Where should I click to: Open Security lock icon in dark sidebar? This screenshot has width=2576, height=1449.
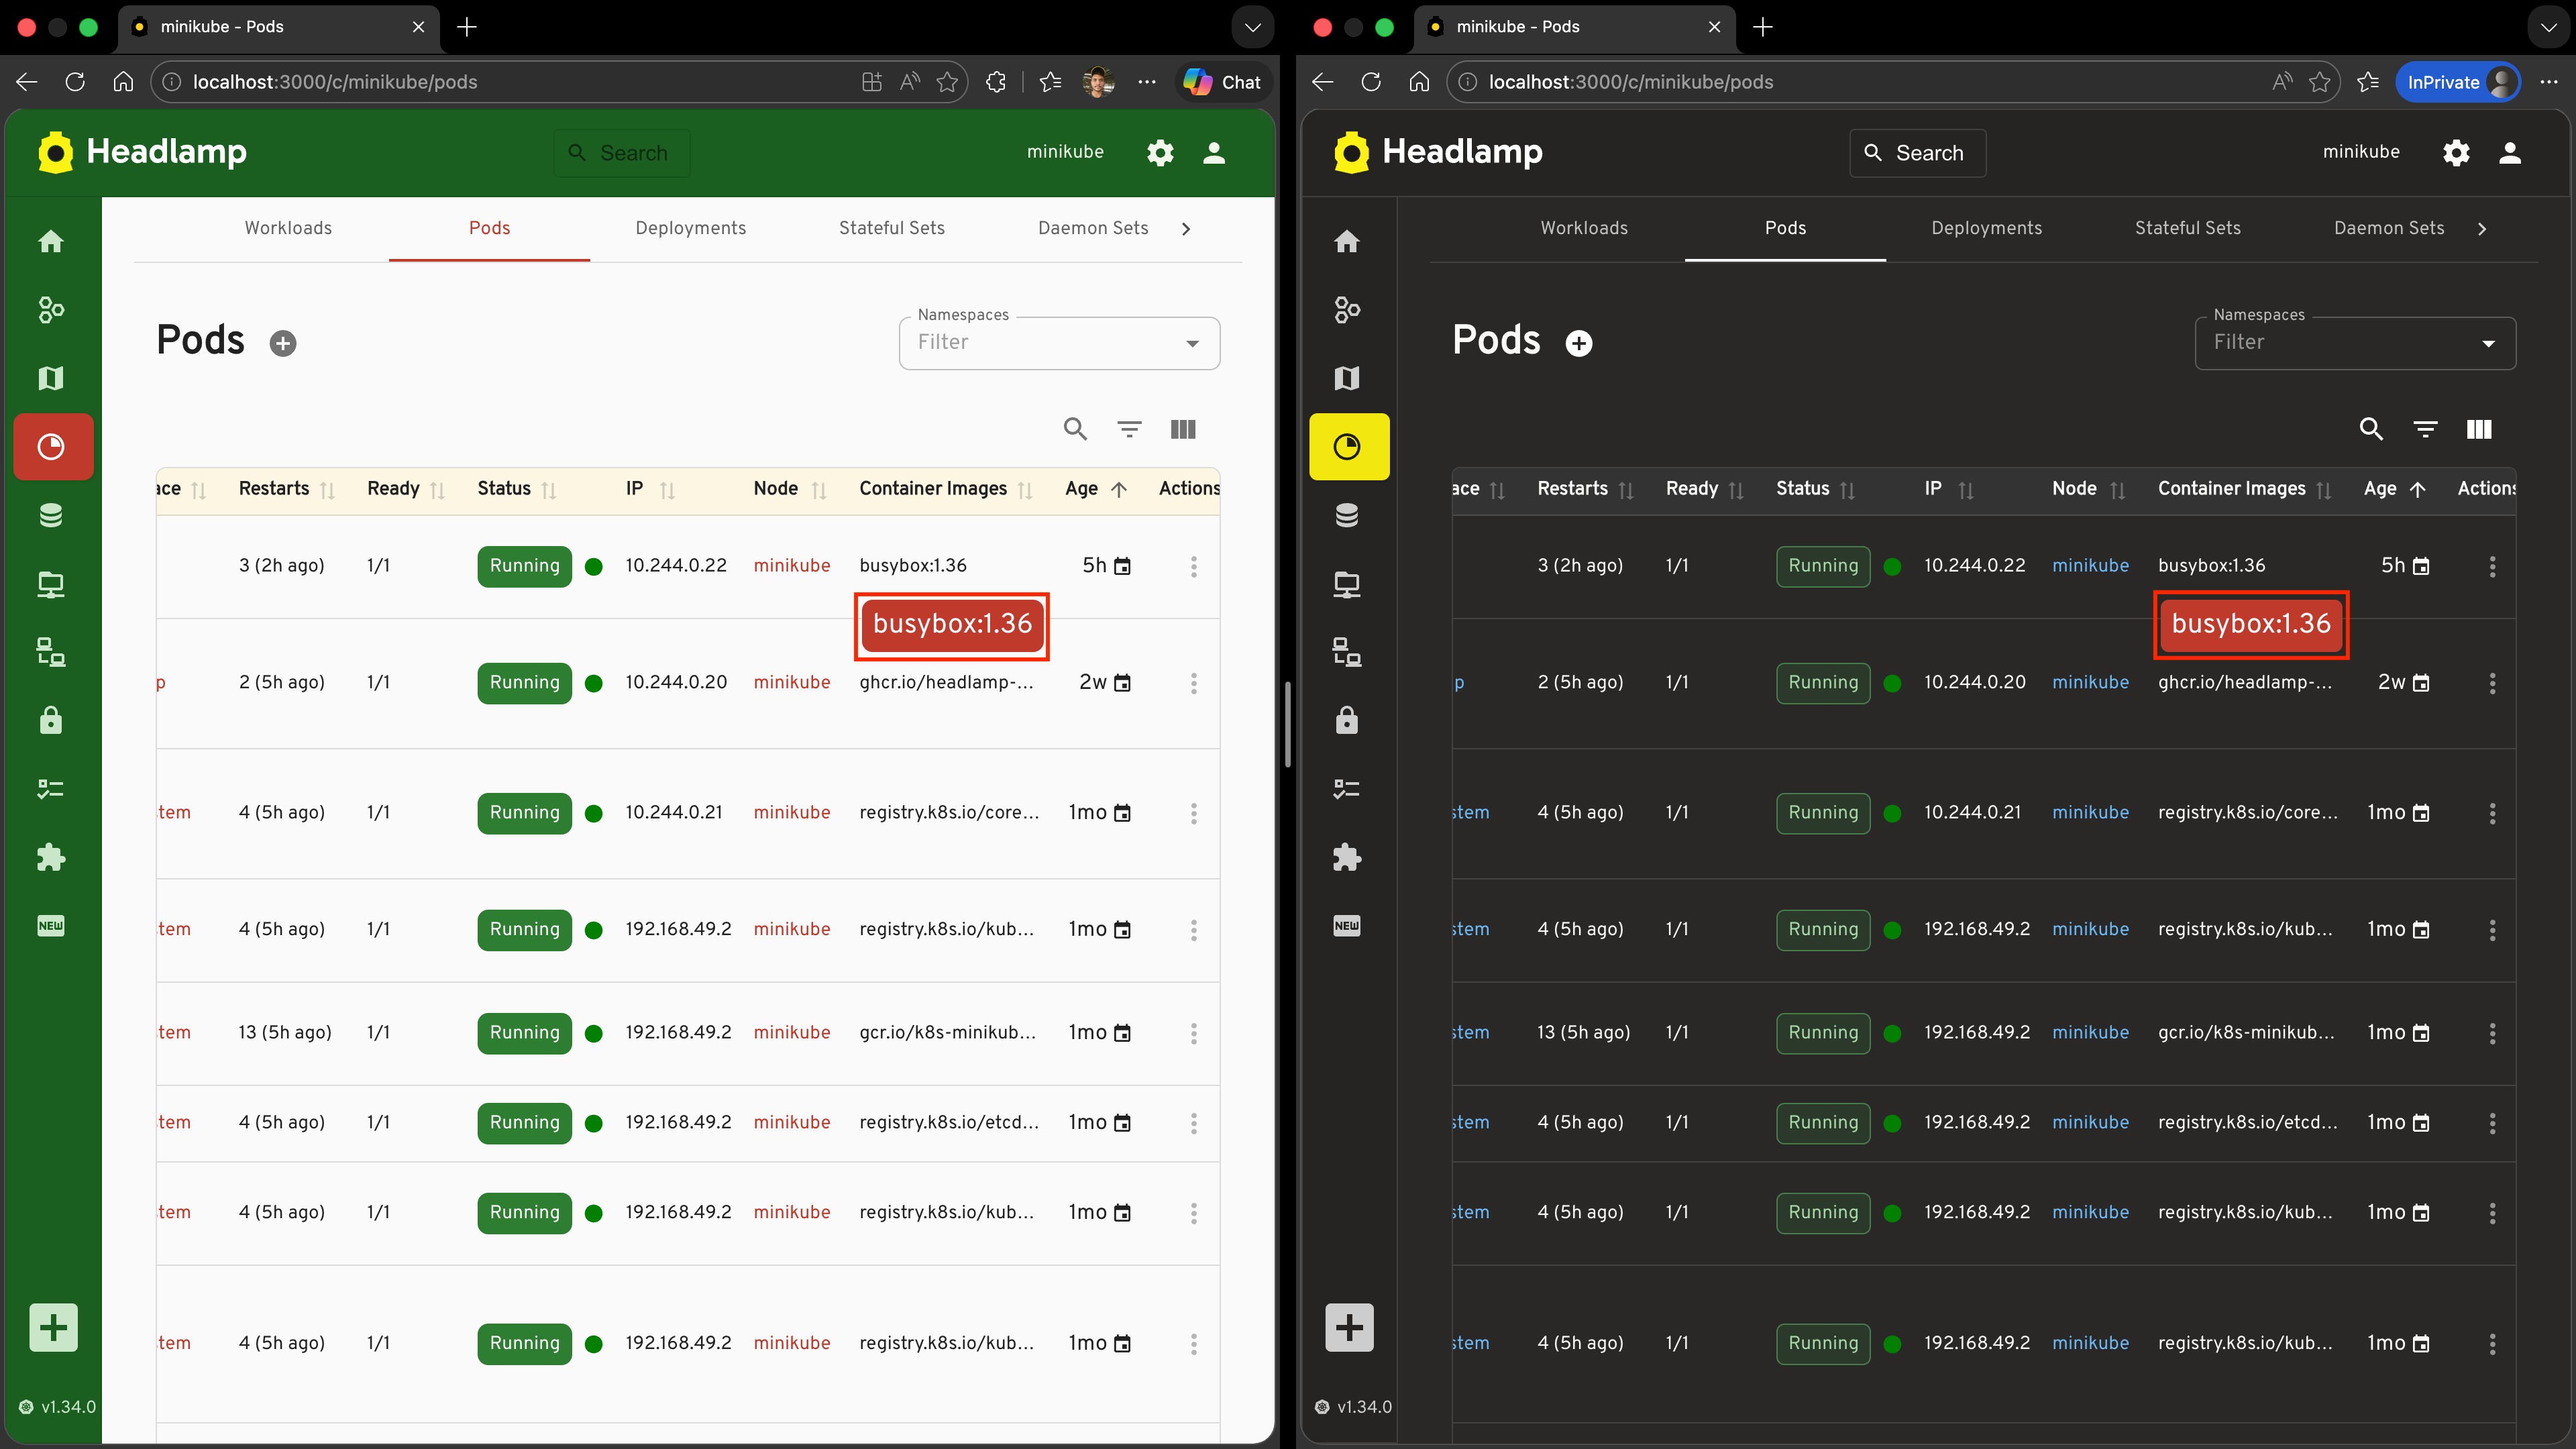[x=1347, y=720]
